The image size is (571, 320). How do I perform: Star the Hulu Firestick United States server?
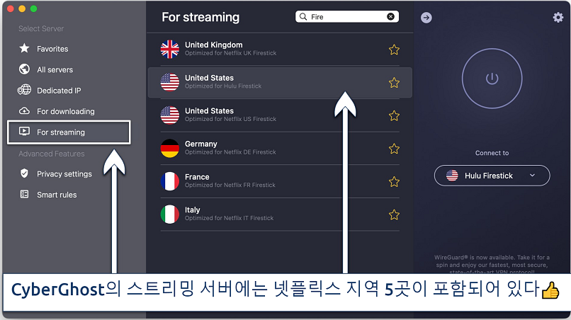(x=394, y=83)
